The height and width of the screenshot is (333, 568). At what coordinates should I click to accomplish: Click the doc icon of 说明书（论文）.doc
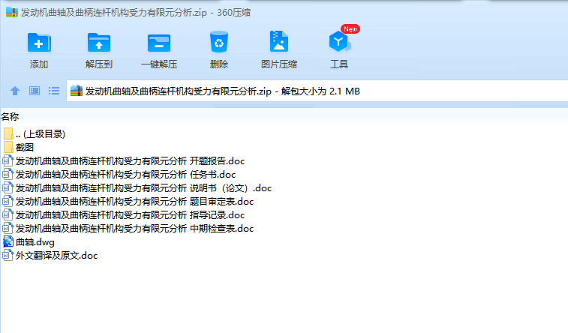(8, 187)
